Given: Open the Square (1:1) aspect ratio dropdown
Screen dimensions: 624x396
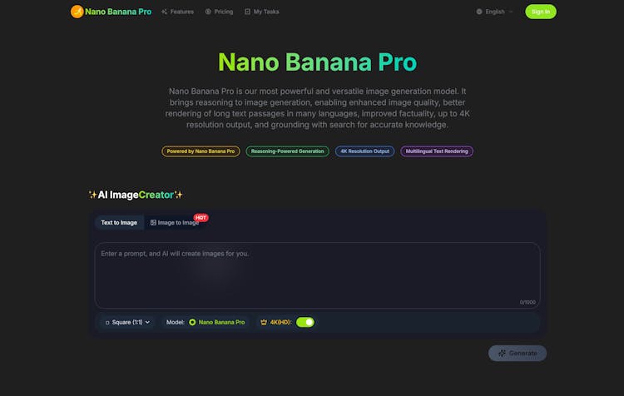Looking at the screenshot, I should pos(127,322).
